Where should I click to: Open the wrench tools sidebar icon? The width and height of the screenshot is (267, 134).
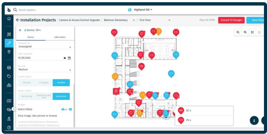tap(9, 43)
